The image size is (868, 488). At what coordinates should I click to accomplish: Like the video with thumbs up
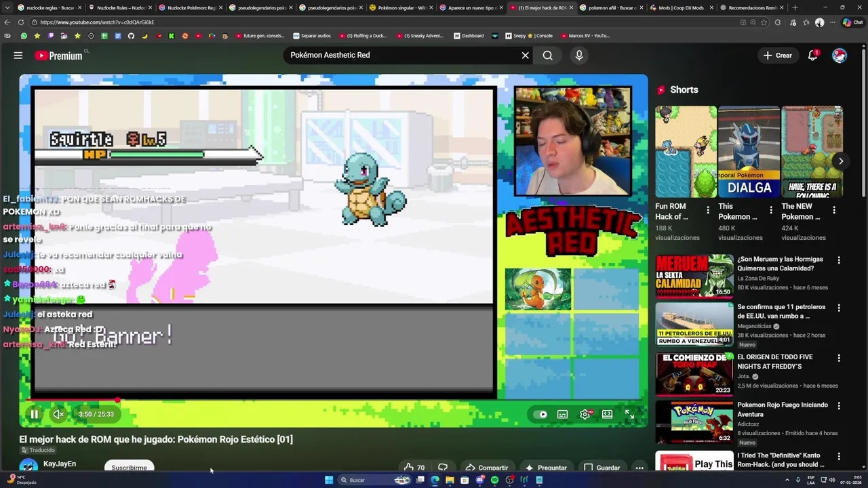tap(414, 468)
